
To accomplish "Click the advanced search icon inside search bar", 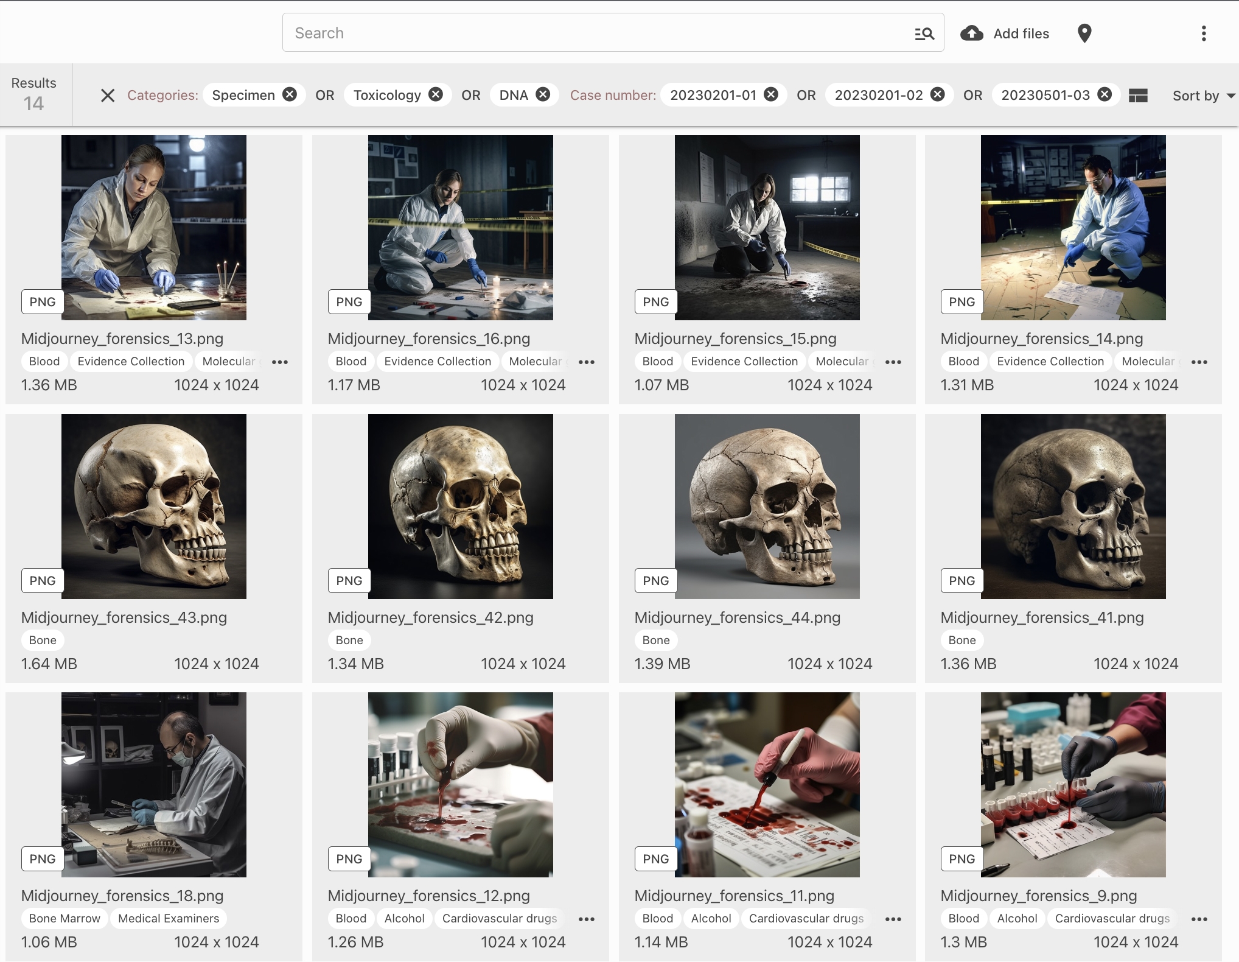I will 923,33.
